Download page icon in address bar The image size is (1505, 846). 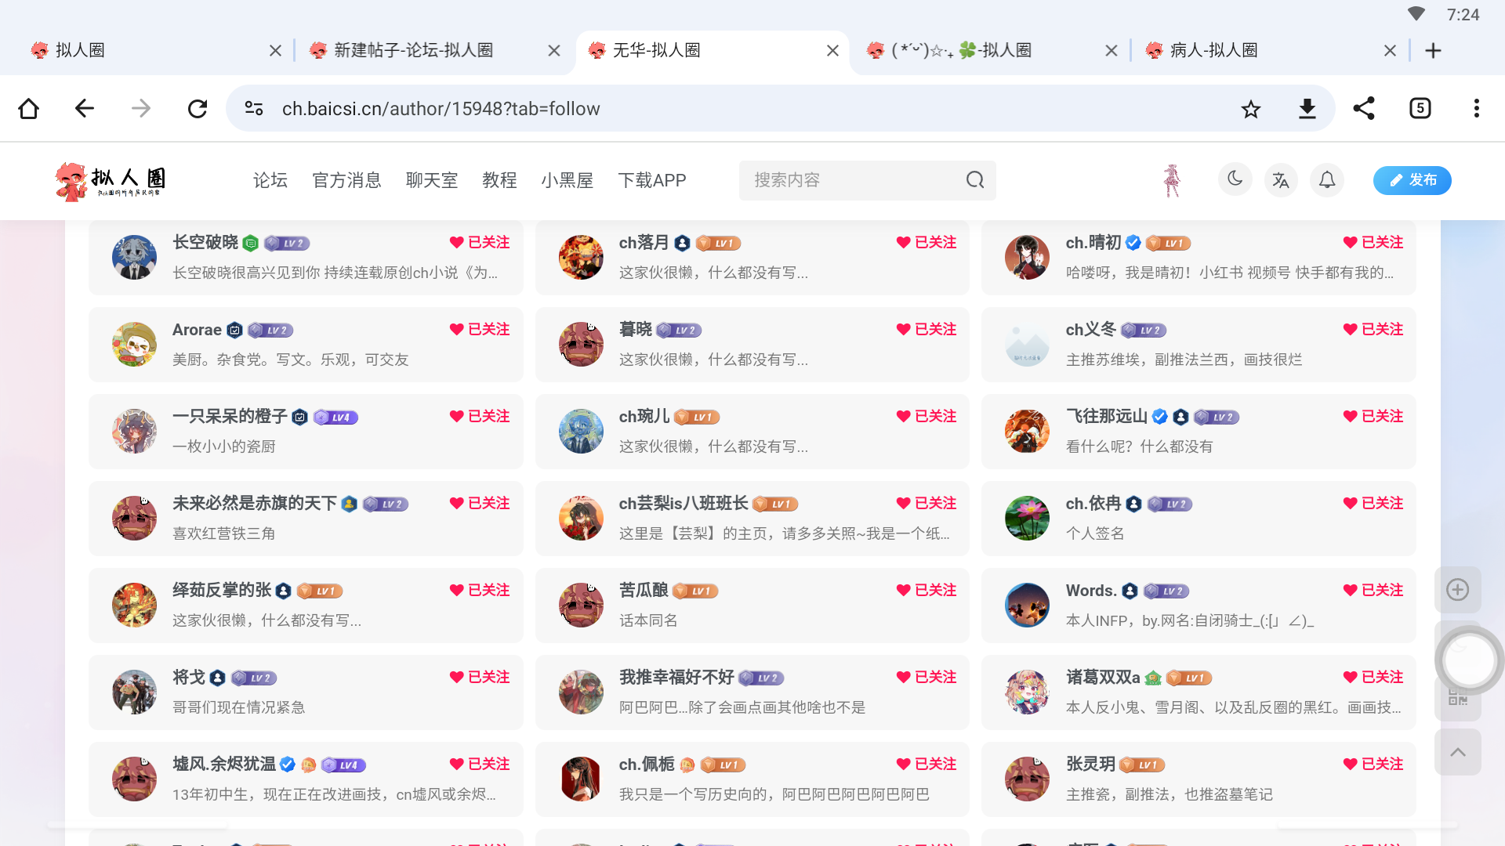[x=1307, y=108]
